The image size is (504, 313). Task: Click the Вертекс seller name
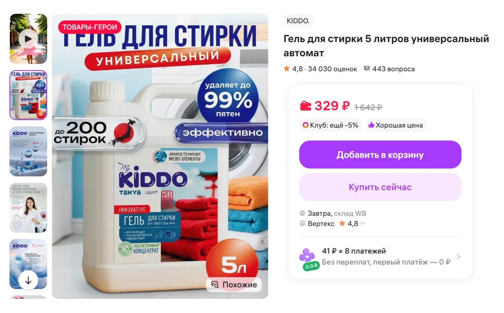[321, 224]
